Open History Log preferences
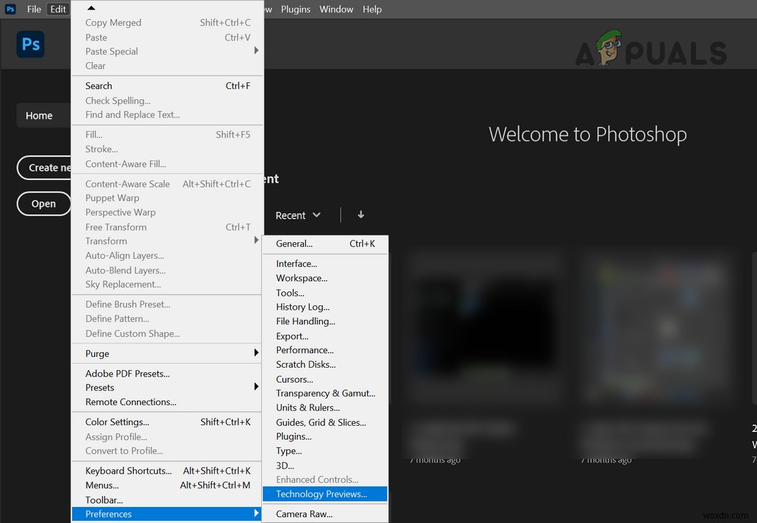757x523 pixels. click(325, 307)
